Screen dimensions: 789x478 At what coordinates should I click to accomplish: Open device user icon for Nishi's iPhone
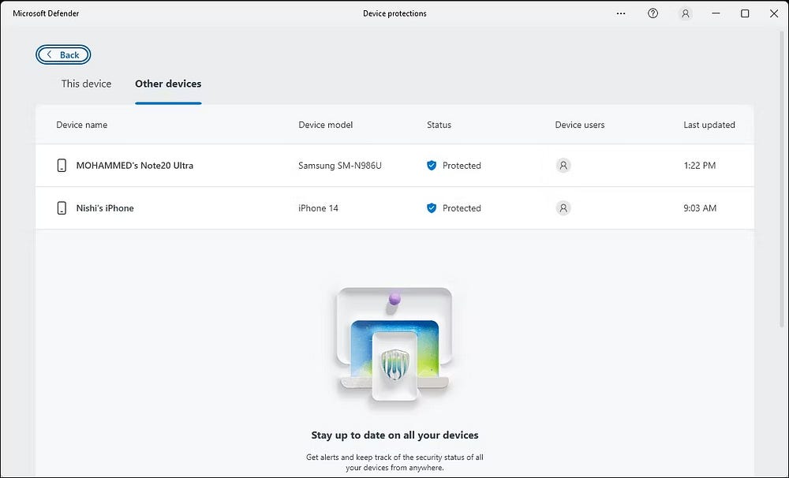(563, 207)
